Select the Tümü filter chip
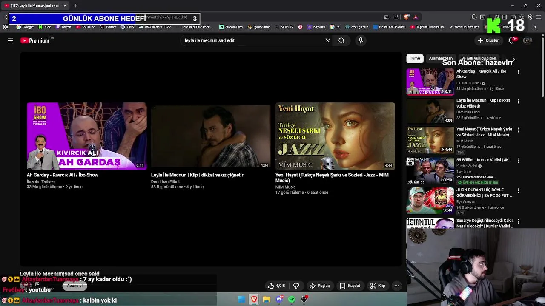 click(415, 58)
